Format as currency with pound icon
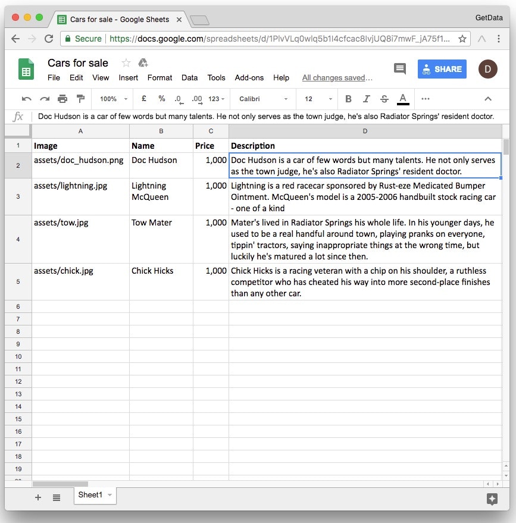 (144, 98)
